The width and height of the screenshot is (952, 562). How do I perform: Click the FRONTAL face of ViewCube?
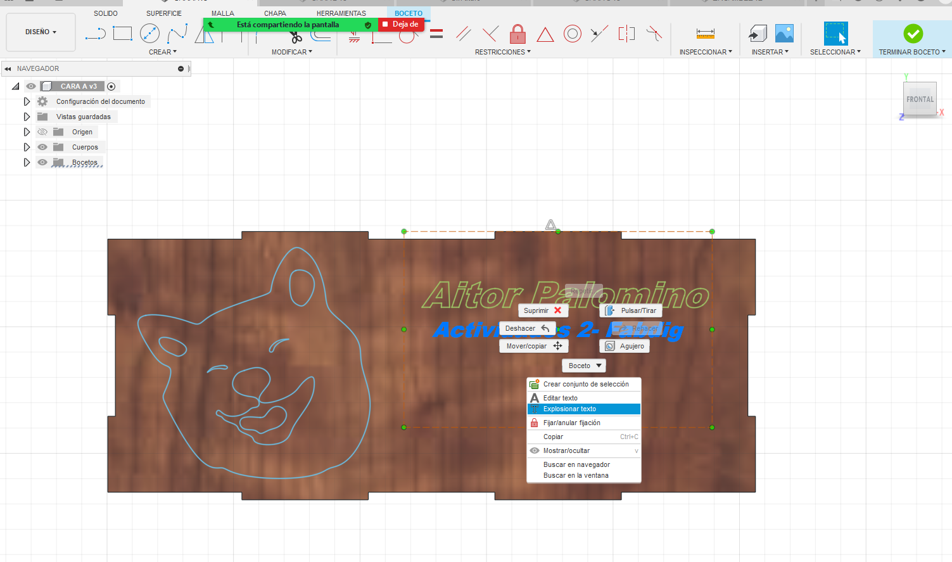pos(920,99)
